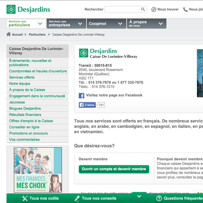Open the Coopmoi menu
This screenshot has width=203, height=203.
[106, 23]
